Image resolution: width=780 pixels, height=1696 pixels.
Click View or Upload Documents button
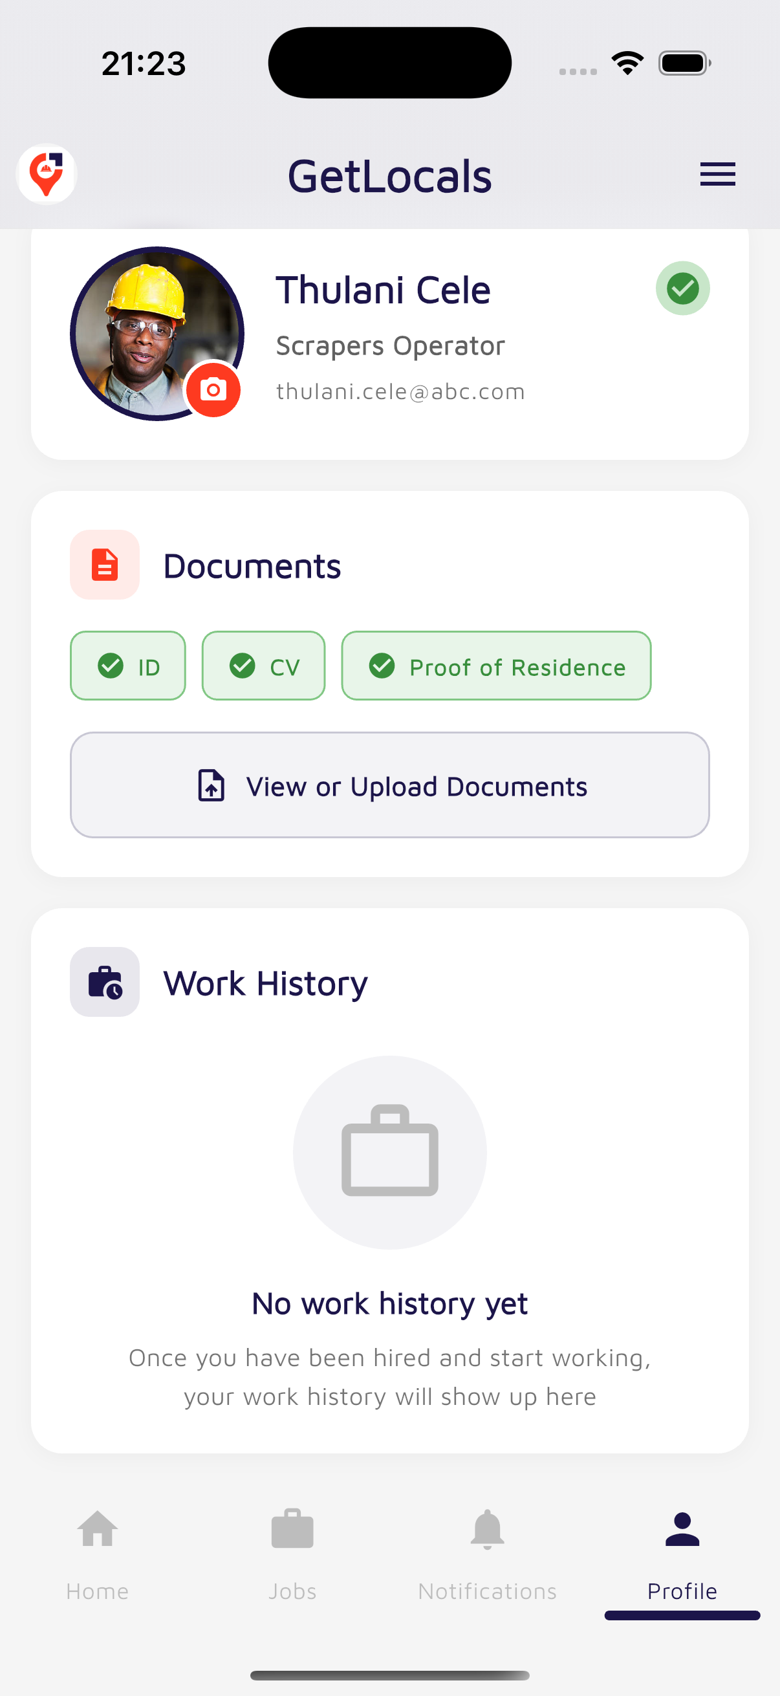point(389,785)
